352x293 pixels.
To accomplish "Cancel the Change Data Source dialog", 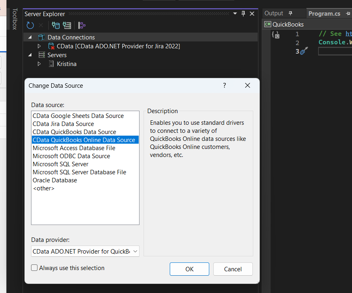I will (x=233, y=269).
